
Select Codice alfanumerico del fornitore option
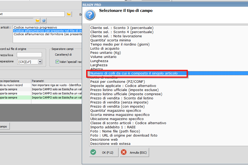point(48,34)
